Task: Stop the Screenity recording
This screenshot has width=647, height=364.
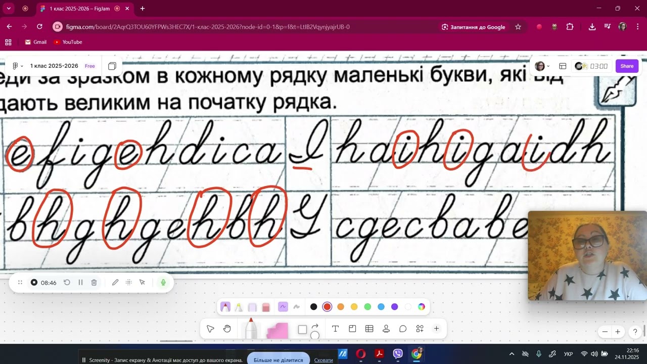Action: [34, 283]
